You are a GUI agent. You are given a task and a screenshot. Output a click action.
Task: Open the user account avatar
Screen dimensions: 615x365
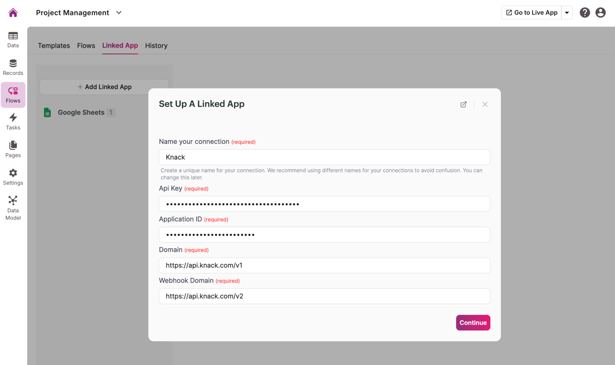pyautogui.click(x=601, y=12)
